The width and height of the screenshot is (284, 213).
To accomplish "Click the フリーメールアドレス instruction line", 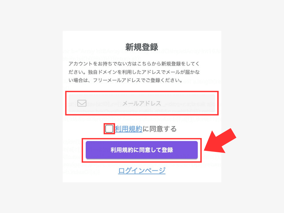I will [x=126, y=80].
